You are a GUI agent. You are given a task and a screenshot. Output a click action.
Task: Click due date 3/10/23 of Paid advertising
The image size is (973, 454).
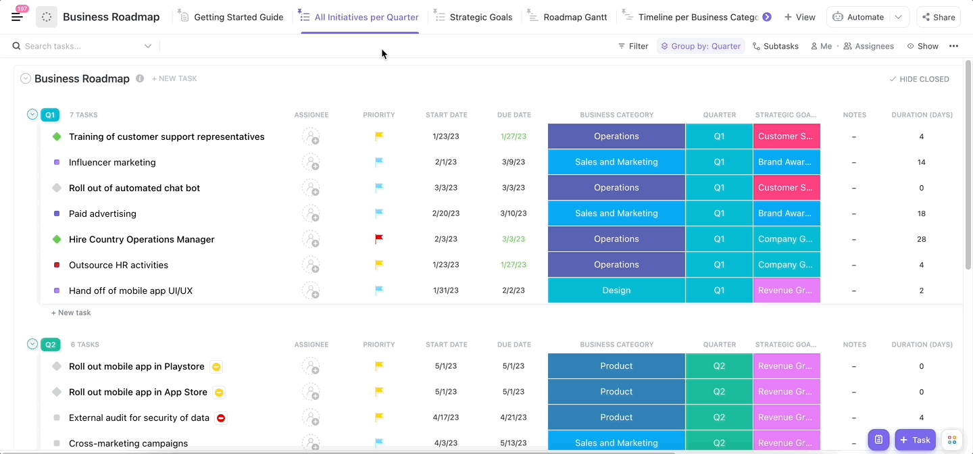tap(514, 213)
